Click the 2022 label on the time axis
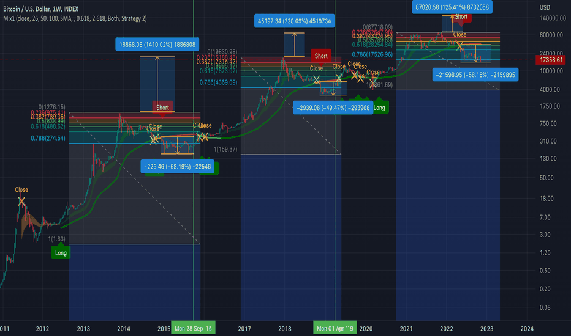The height and width of the screenshot is (336, 571). point(447,329)
